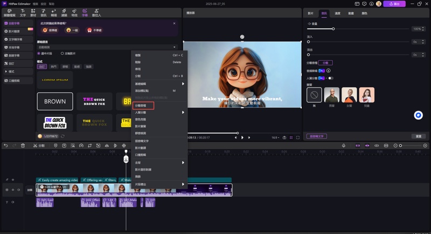Choose 分離音檔 from the context menu

click(x=143, y=106)
